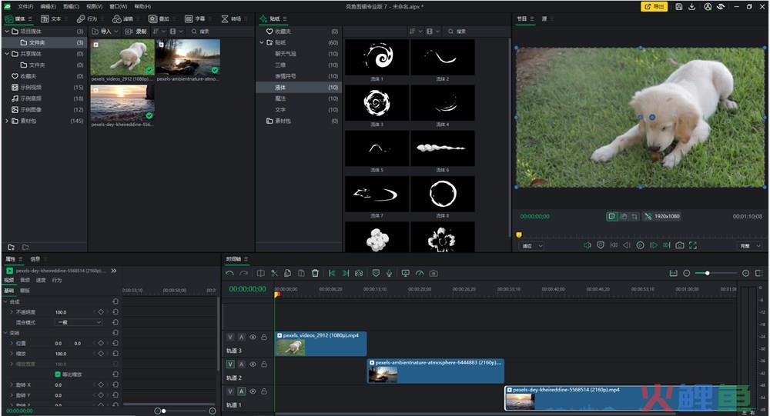Take a snapshot with the preview camera icon
The image size is (770, 416).
(x=679, y=245)
